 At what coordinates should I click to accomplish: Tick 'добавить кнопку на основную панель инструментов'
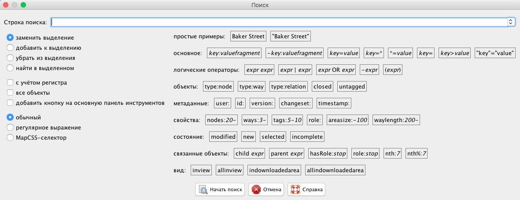pos(10,103)
